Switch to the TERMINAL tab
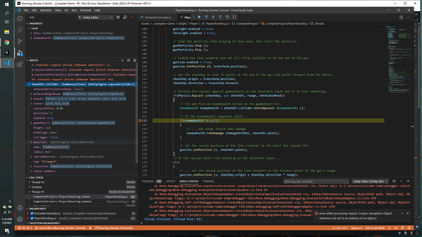 pos(208,181)
